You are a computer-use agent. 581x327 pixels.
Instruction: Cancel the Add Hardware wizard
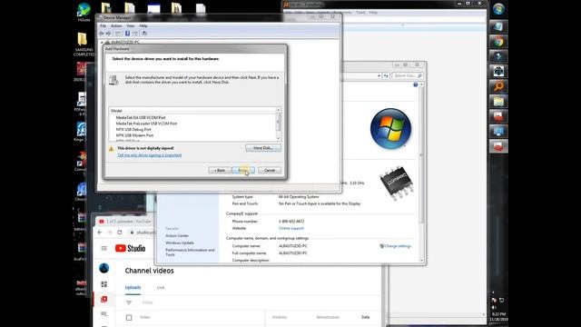[x=270, y=170]
